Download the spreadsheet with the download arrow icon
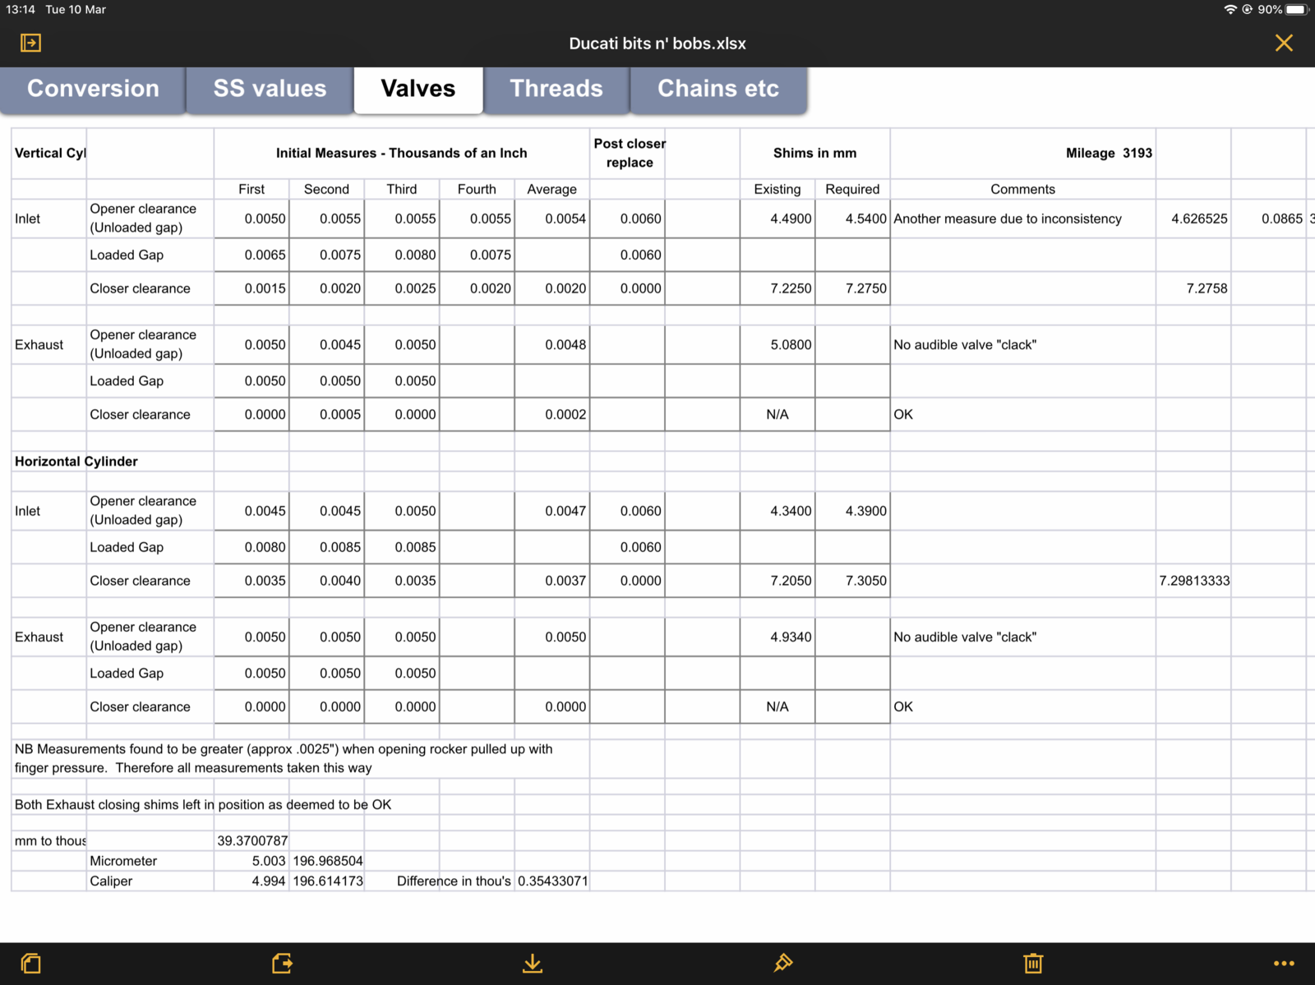 533,963
